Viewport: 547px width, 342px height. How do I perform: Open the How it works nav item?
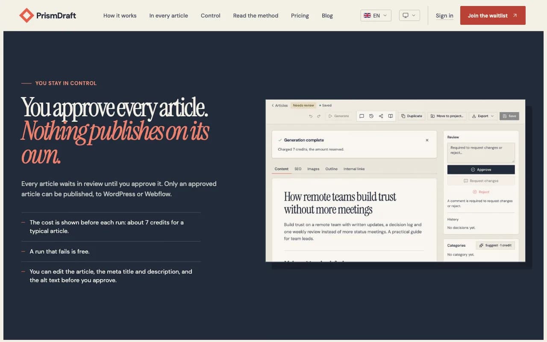click(x=120, y=15)
